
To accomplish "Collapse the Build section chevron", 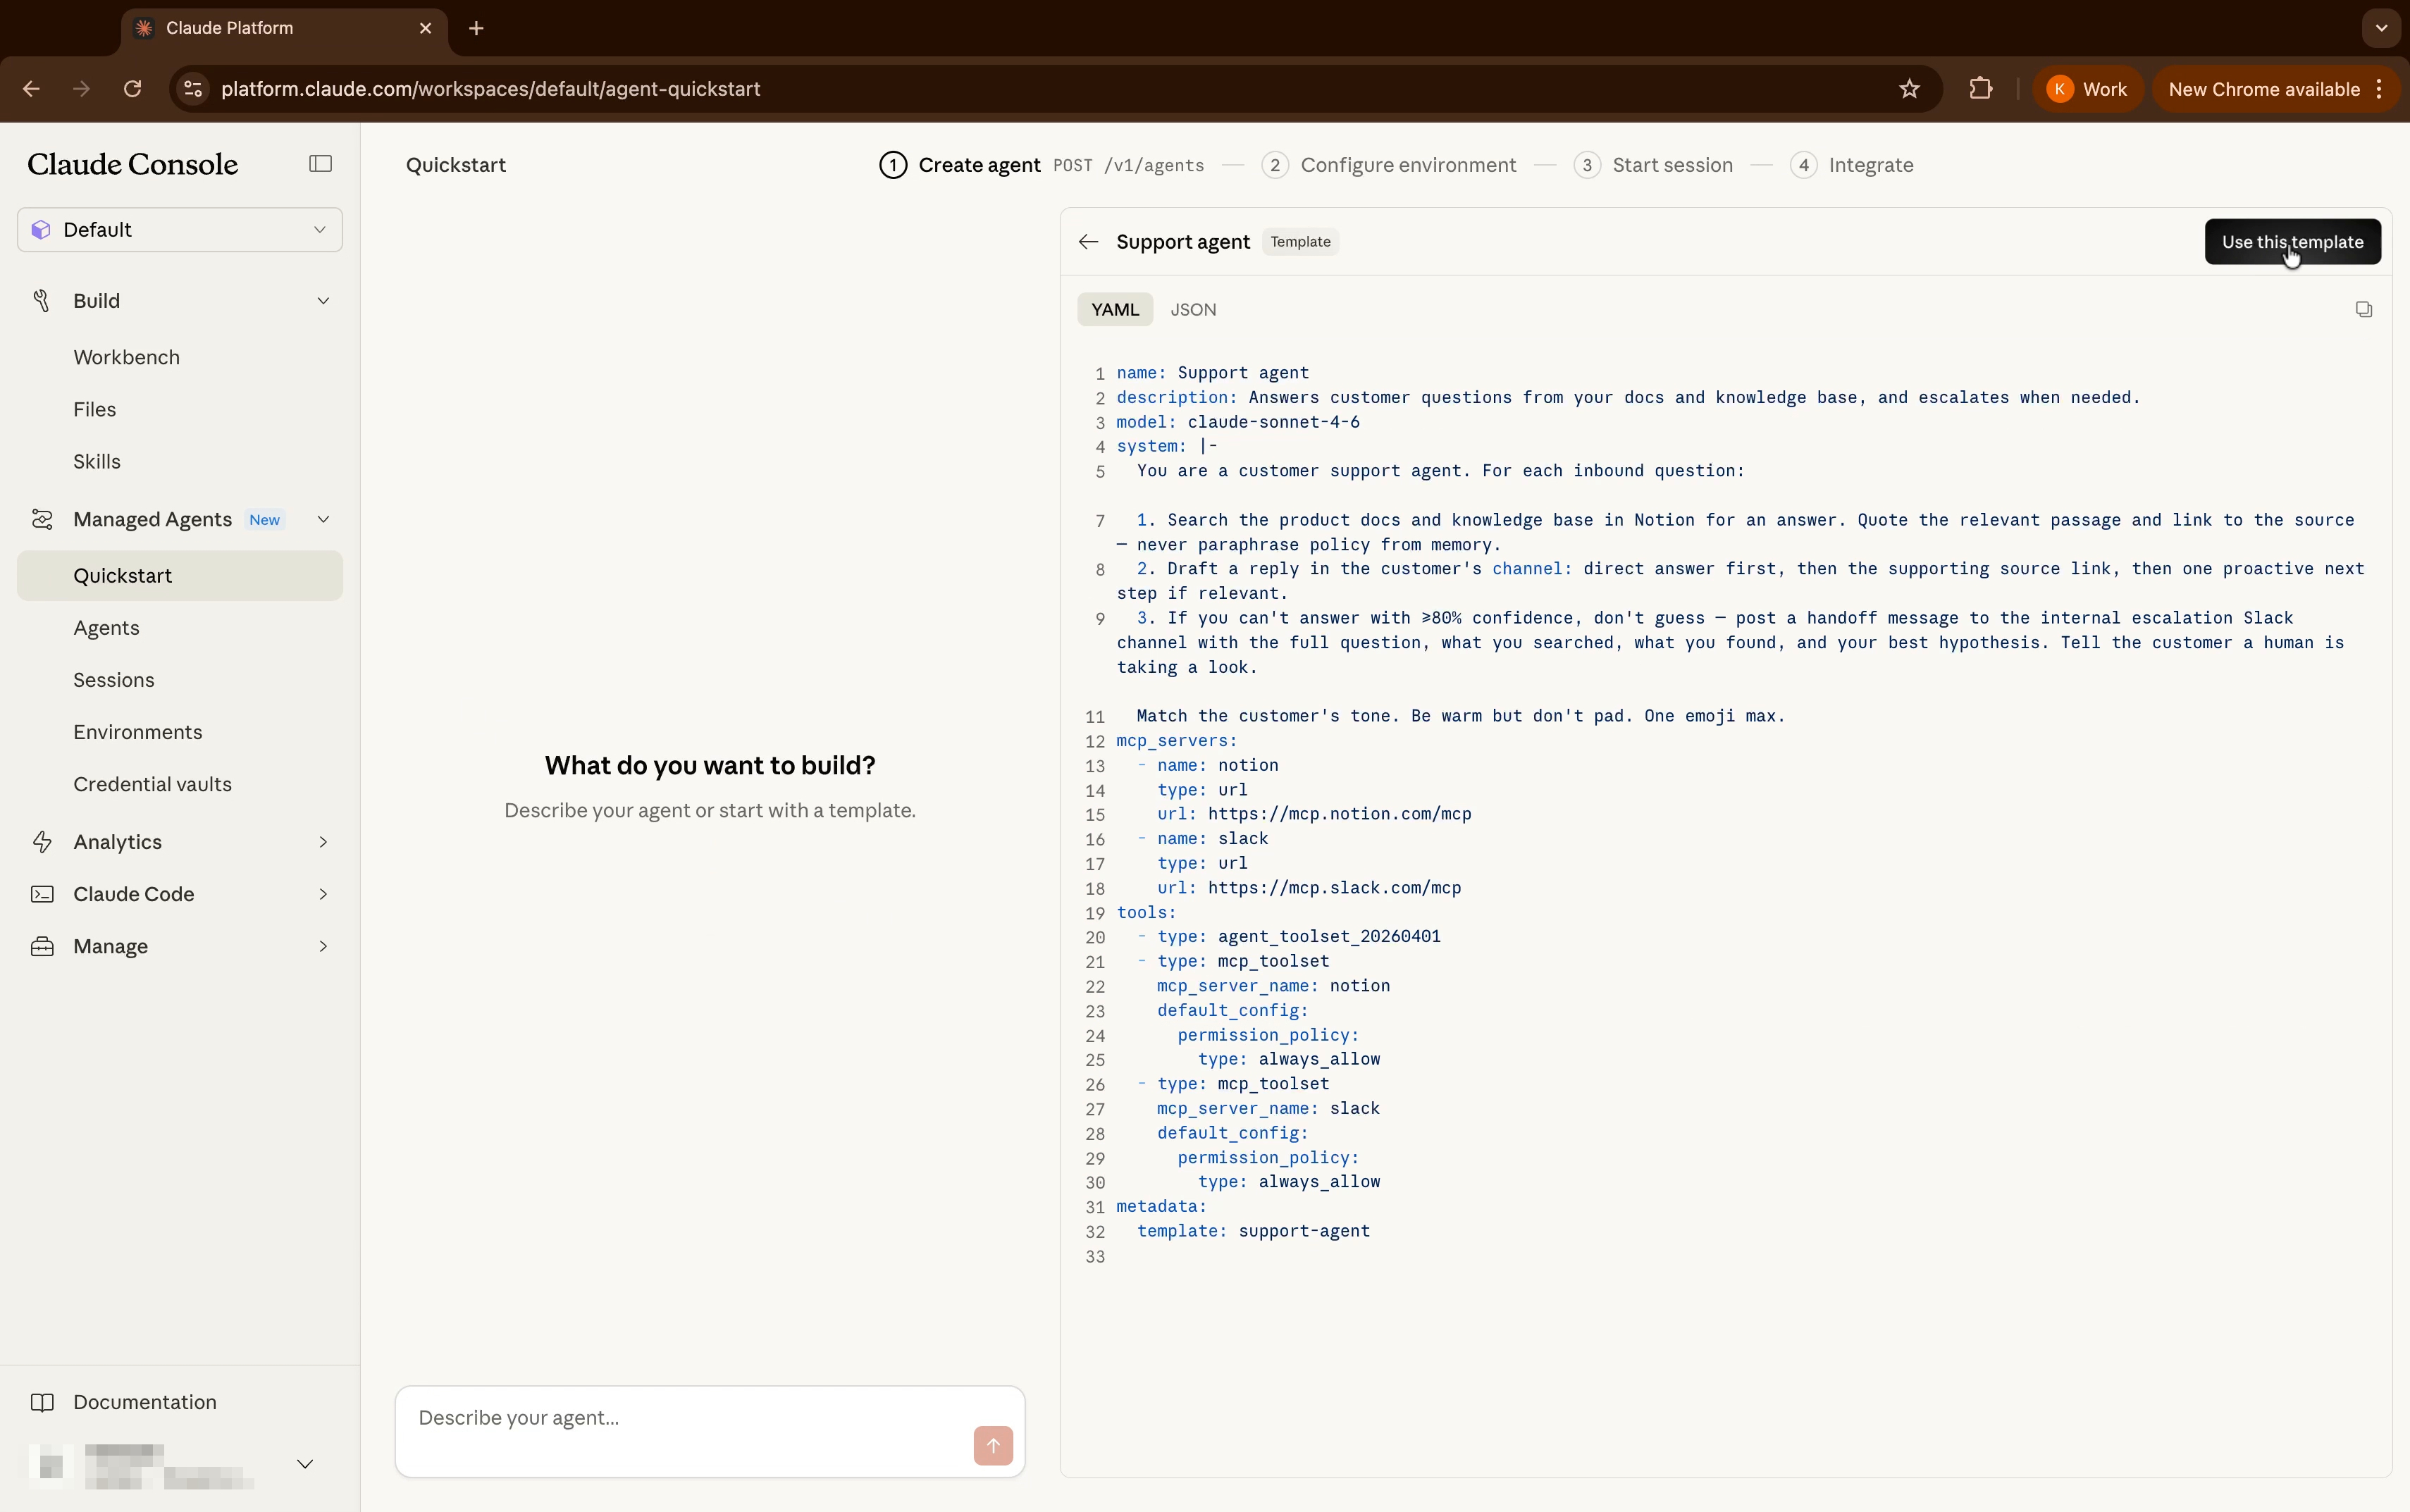I will 323,301.
